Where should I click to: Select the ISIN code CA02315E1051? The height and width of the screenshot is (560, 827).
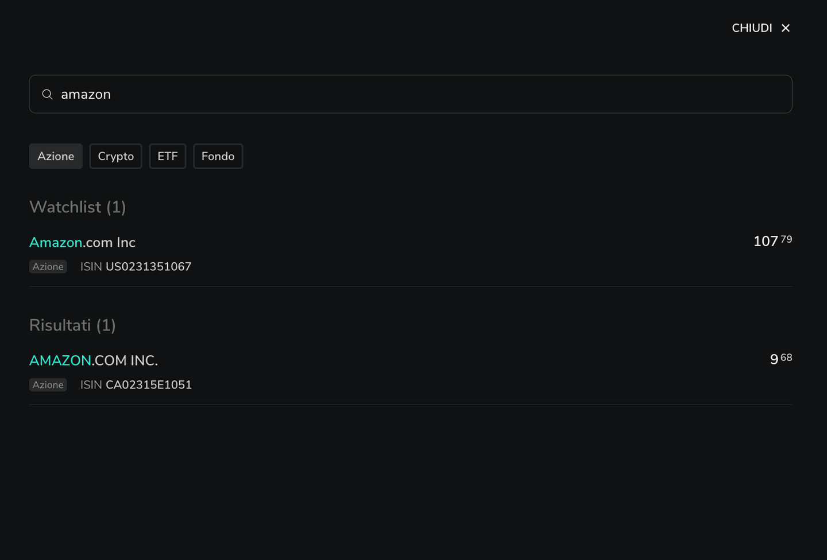[149, 385]
